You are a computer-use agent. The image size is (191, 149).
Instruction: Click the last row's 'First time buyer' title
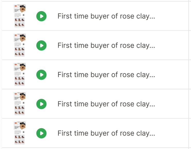(106, 133)
